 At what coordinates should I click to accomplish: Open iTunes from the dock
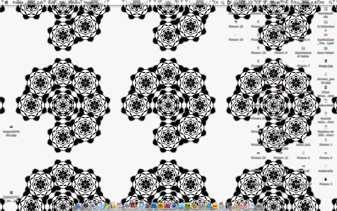141,205
